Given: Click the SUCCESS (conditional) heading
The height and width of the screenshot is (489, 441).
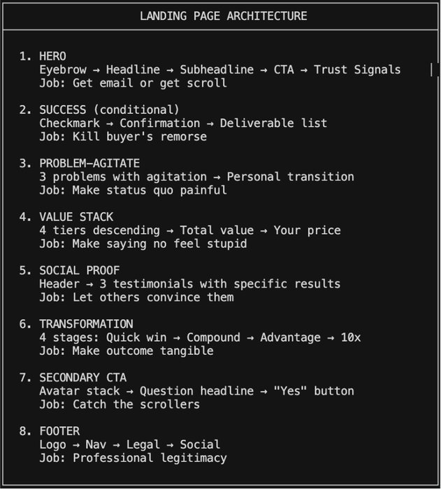Looking at the screenshot, I should pos(109,110).
